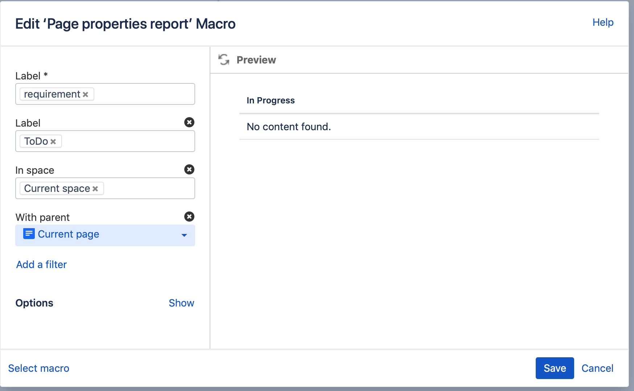Add a filter to the report
The height and width of the screenshot is (391, 634).
coord(41,264)
